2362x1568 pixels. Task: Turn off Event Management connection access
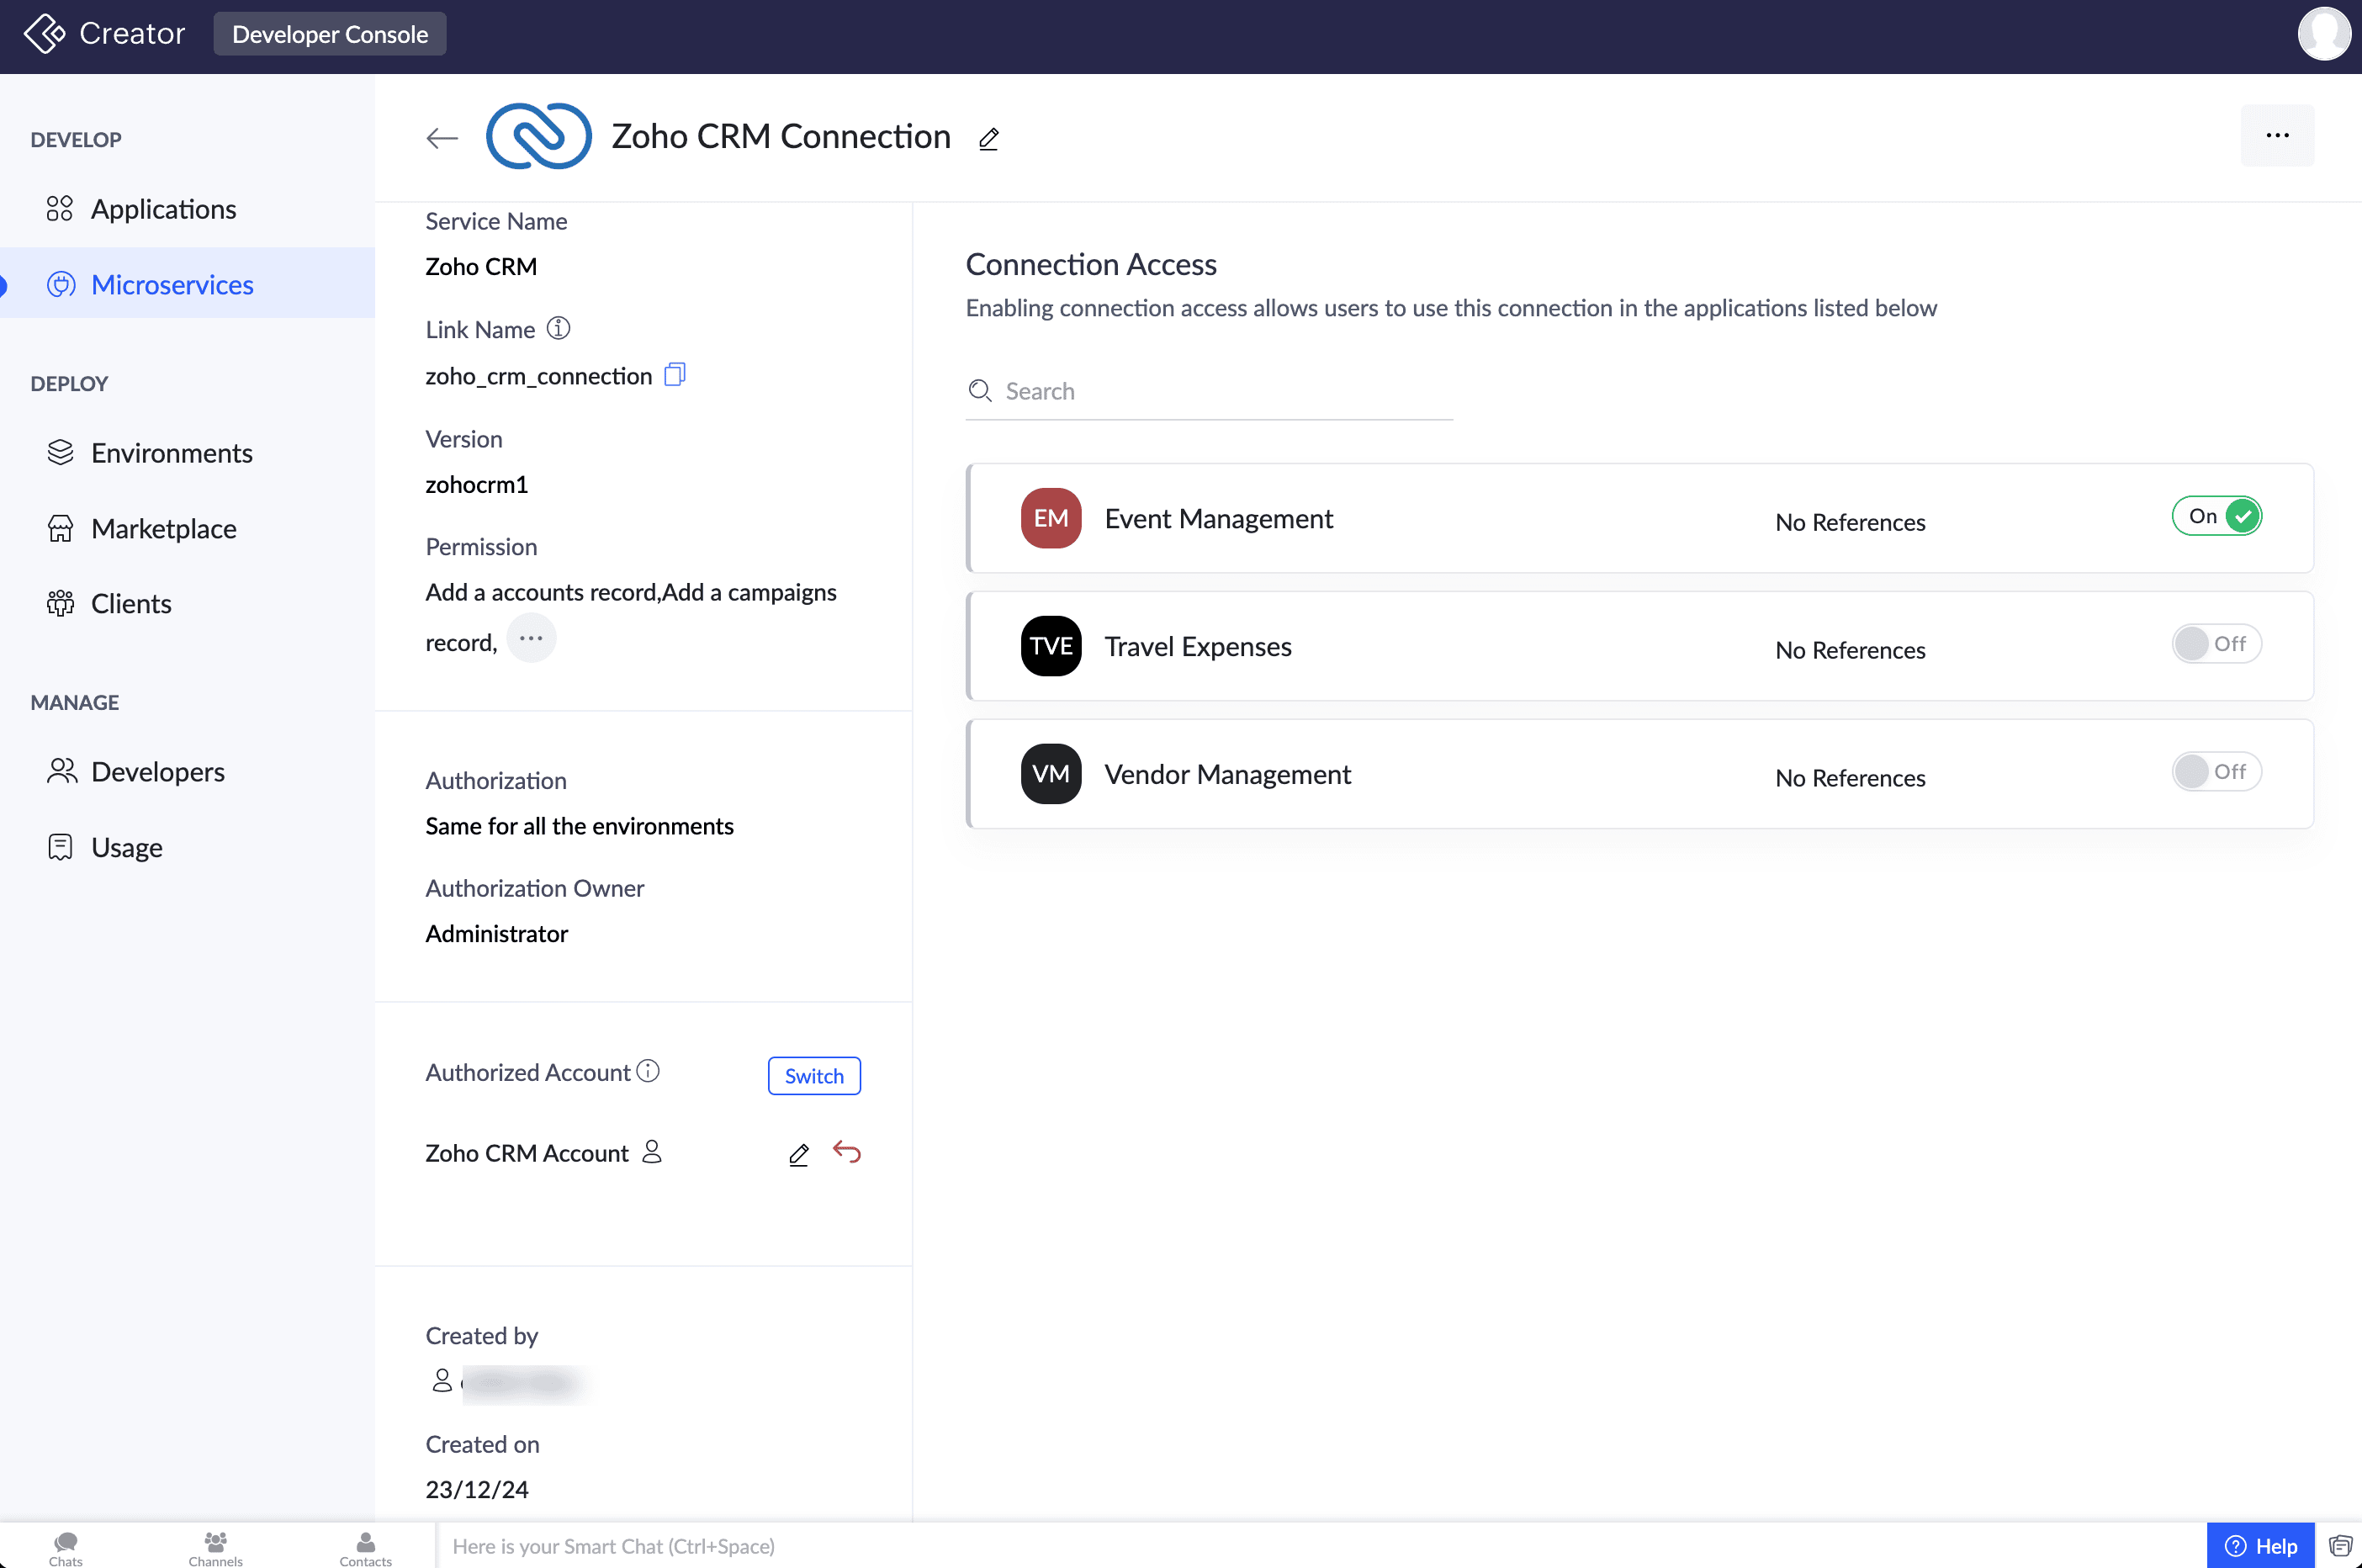click(2216, 516)
